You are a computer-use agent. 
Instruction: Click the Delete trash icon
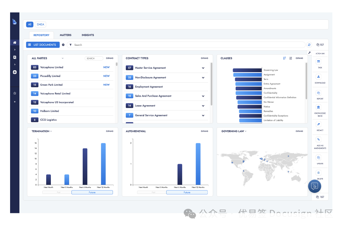point(318,173)
